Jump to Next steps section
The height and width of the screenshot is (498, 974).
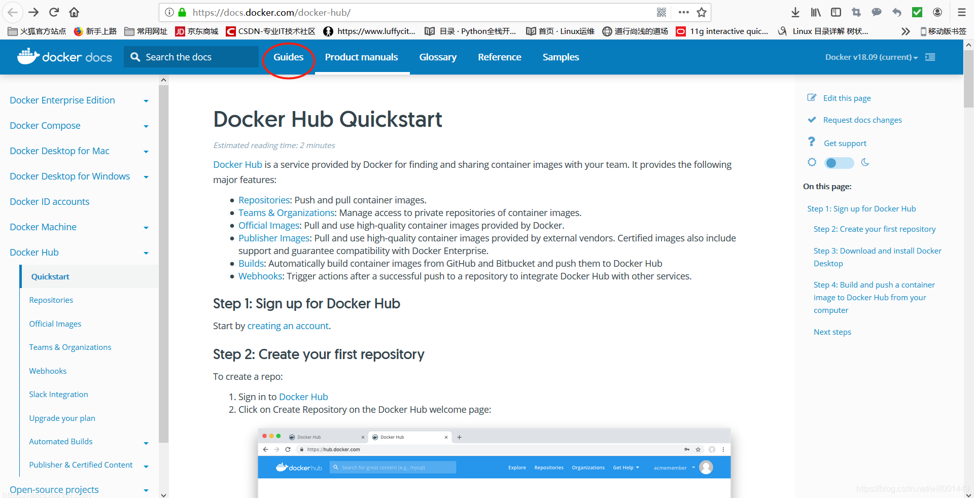coord(832,332)
